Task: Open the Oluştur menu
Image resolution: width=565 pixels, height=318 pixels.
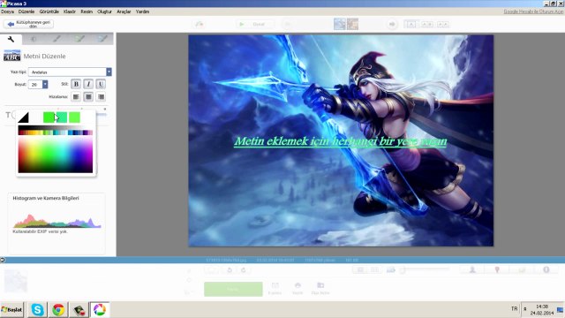Action: click(x=104, y=11)
